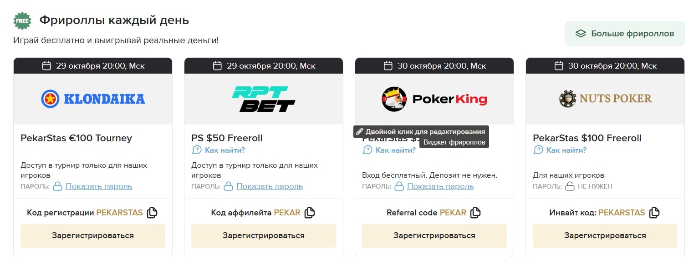699x269 pixels.
Task: Click the lock icon in the Klondaika card
Action: point(57,186)
